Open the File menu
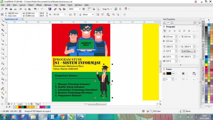213x120 pixels. [x=3, y=5]
